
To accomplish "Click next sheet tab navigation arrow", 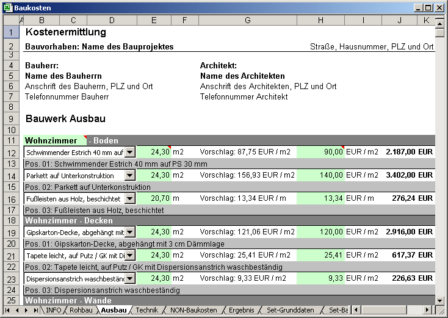I will pos(26,310).
